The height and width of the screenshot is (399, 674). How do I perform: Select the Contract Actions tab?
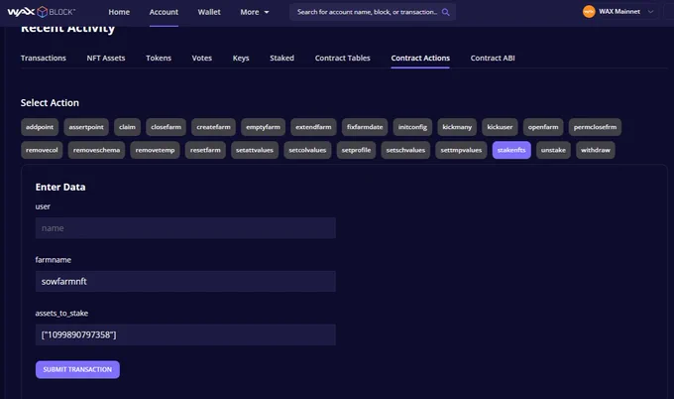point(420,59)
